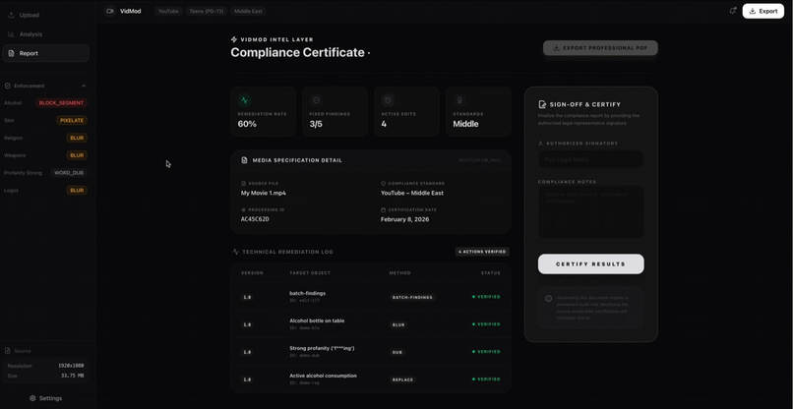This screenshot has width=793, height=409.
Task: Select the batch-findings log row
Action: coord(371,297)
